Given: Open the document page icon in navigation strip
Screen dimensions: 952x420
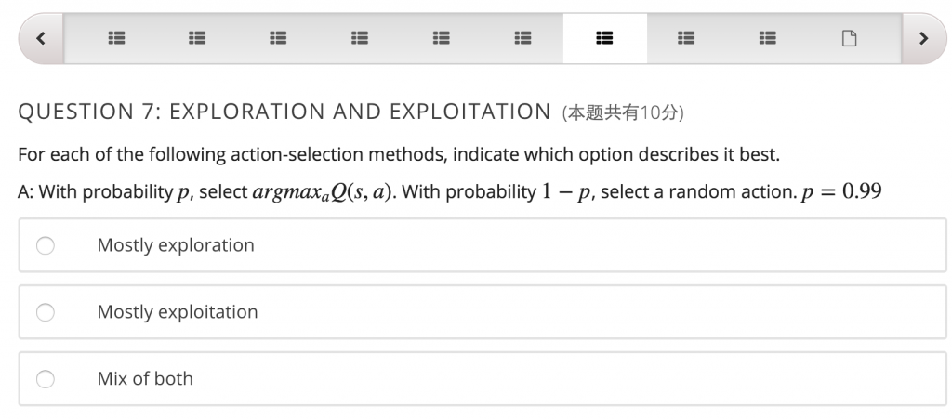Looking at the screenshot, I should [x=848, y=39].
